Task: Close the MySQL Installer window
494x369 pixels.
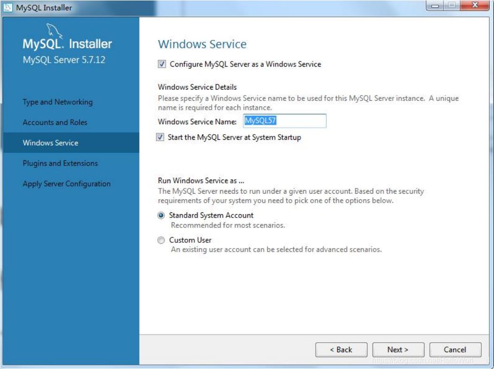Action: point(474,5)
